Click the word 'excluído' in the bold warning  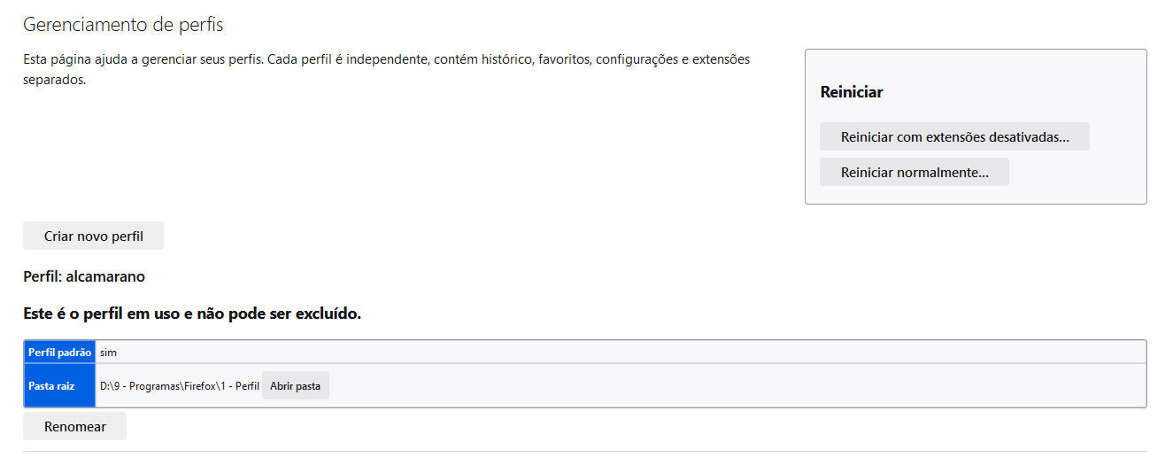[x=326, y=314]
